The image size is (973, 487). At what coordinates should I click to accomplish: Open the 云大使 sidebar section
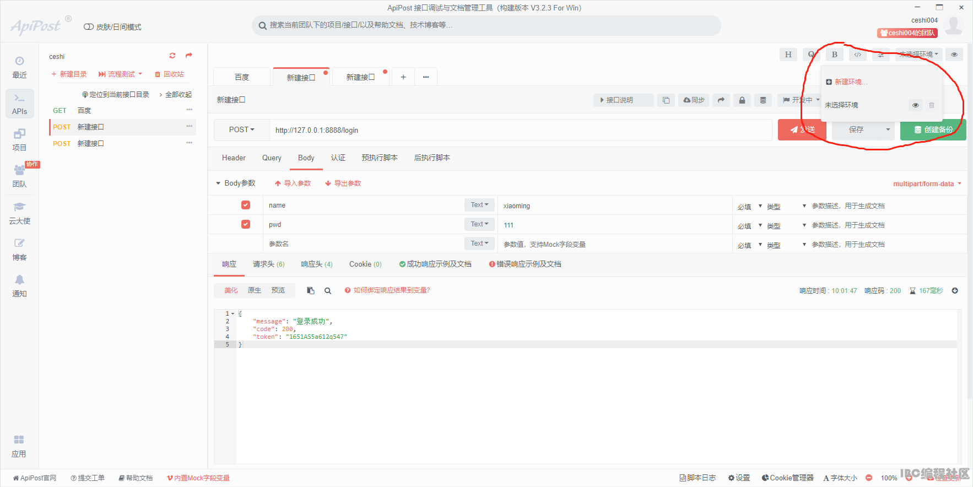point(19,213)
